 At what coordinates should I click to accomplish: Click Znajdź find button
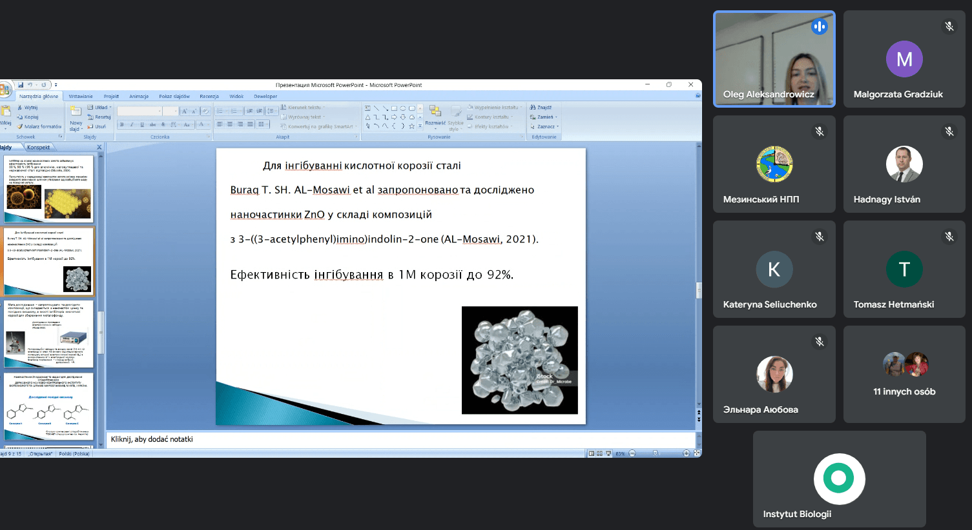(x=541, y=108)
